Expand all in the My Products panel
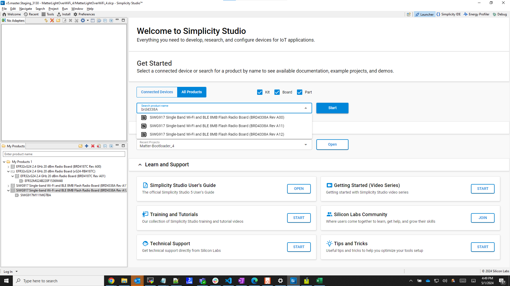This screenshot has height=286, width=510. tap(111, 146)
